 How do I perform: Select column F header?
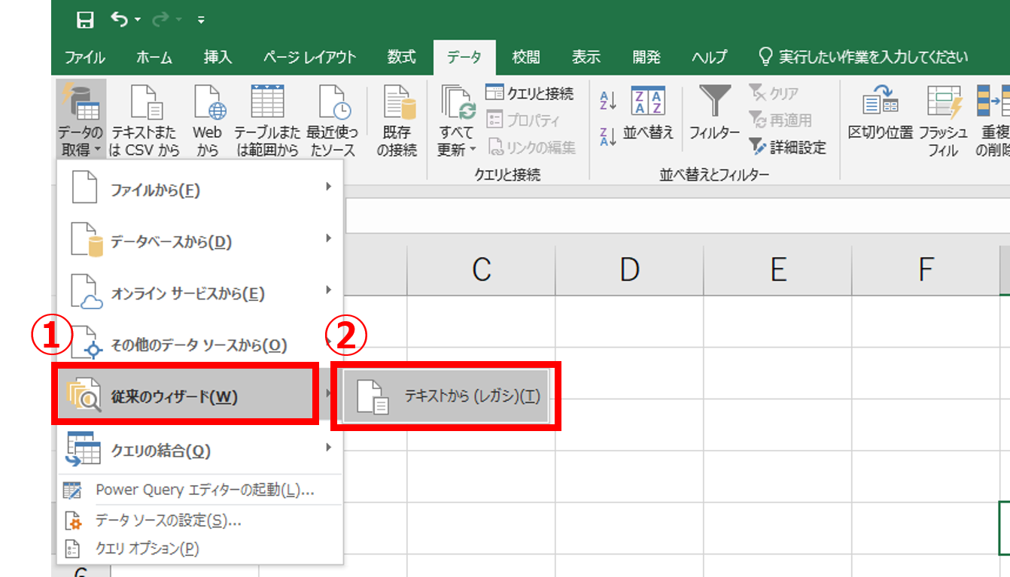pos(926,269)
